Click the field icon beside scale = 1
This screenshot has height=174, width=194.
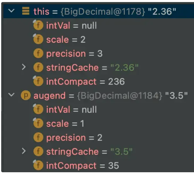pos(38,123)
